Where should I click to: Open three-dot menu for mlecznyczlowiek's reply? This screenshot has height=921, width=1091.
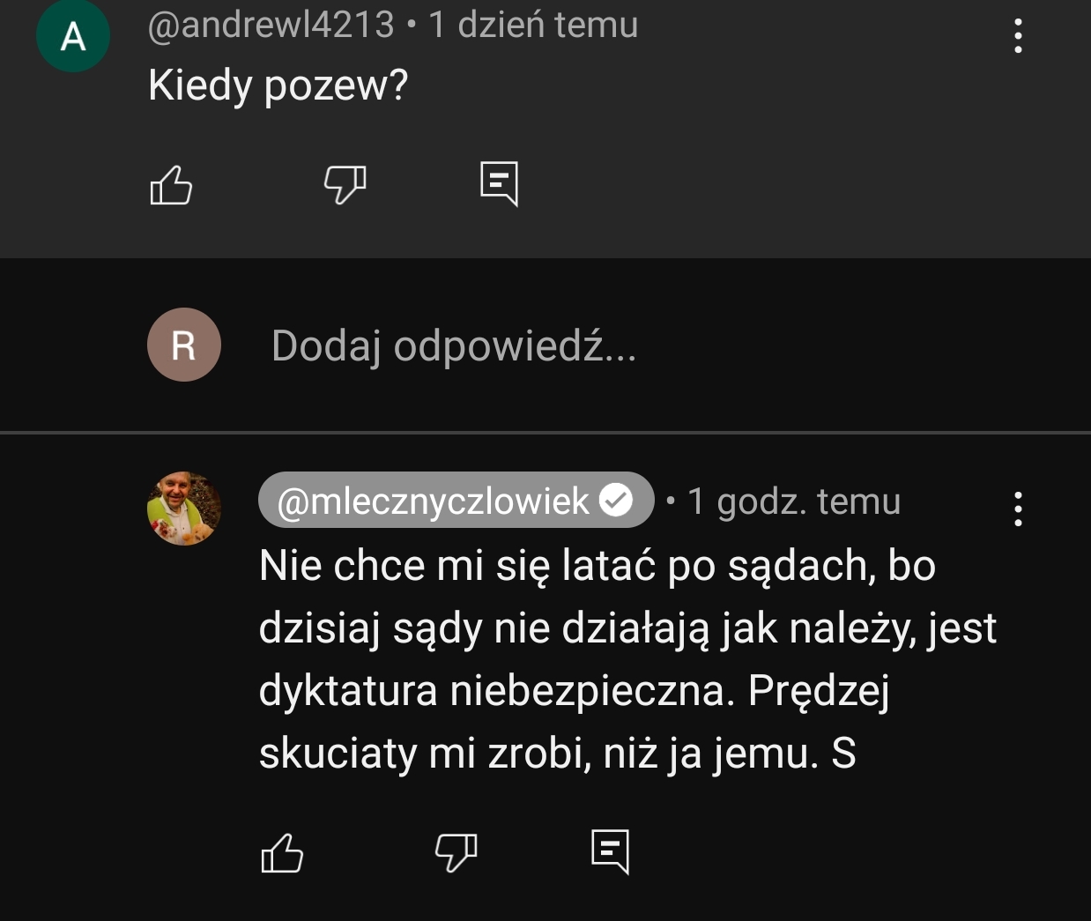(1018, 509)
